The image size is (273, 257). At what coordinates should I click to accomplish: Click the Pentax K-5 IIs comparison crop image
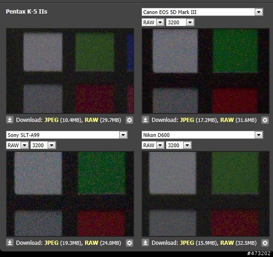coord(70,71)
